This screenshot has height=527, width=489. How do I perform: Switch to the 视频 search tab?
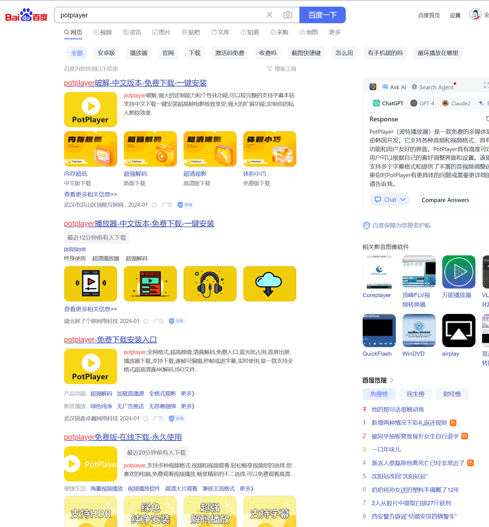click(103, 32)
